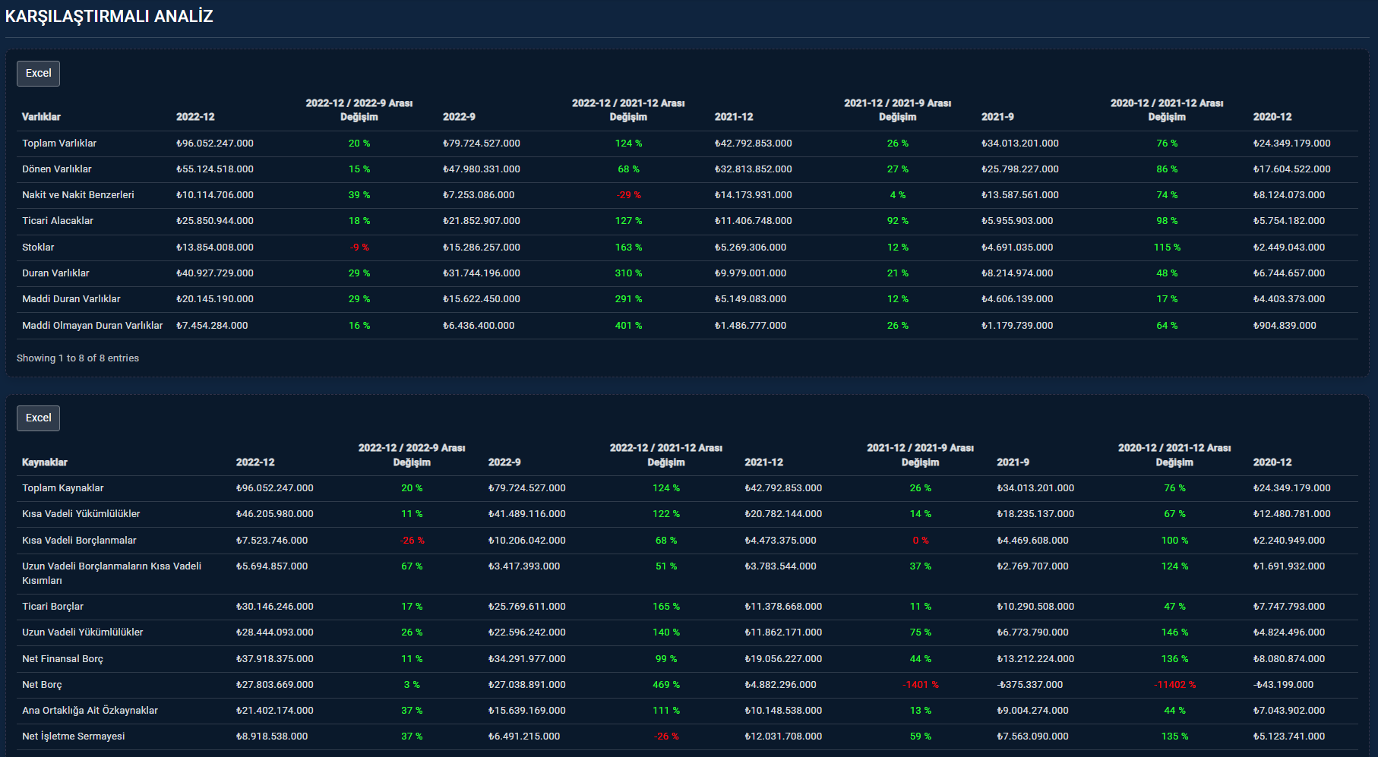Click Ana Ortaklığa Ait Özkaynaklar label
The width and height of the screenshot is (1378, 757).
90,711
